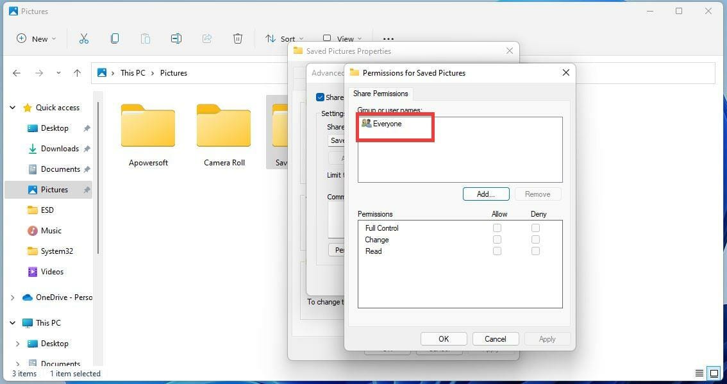Viewport: 727px width, 384px height.
Task: Click OK in the Permissions dialog
Action: click(444, 339)
